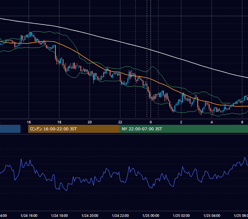Click the 1/24 18:00 date label
This screenshot has width=248, height=219.
[59, 215]
